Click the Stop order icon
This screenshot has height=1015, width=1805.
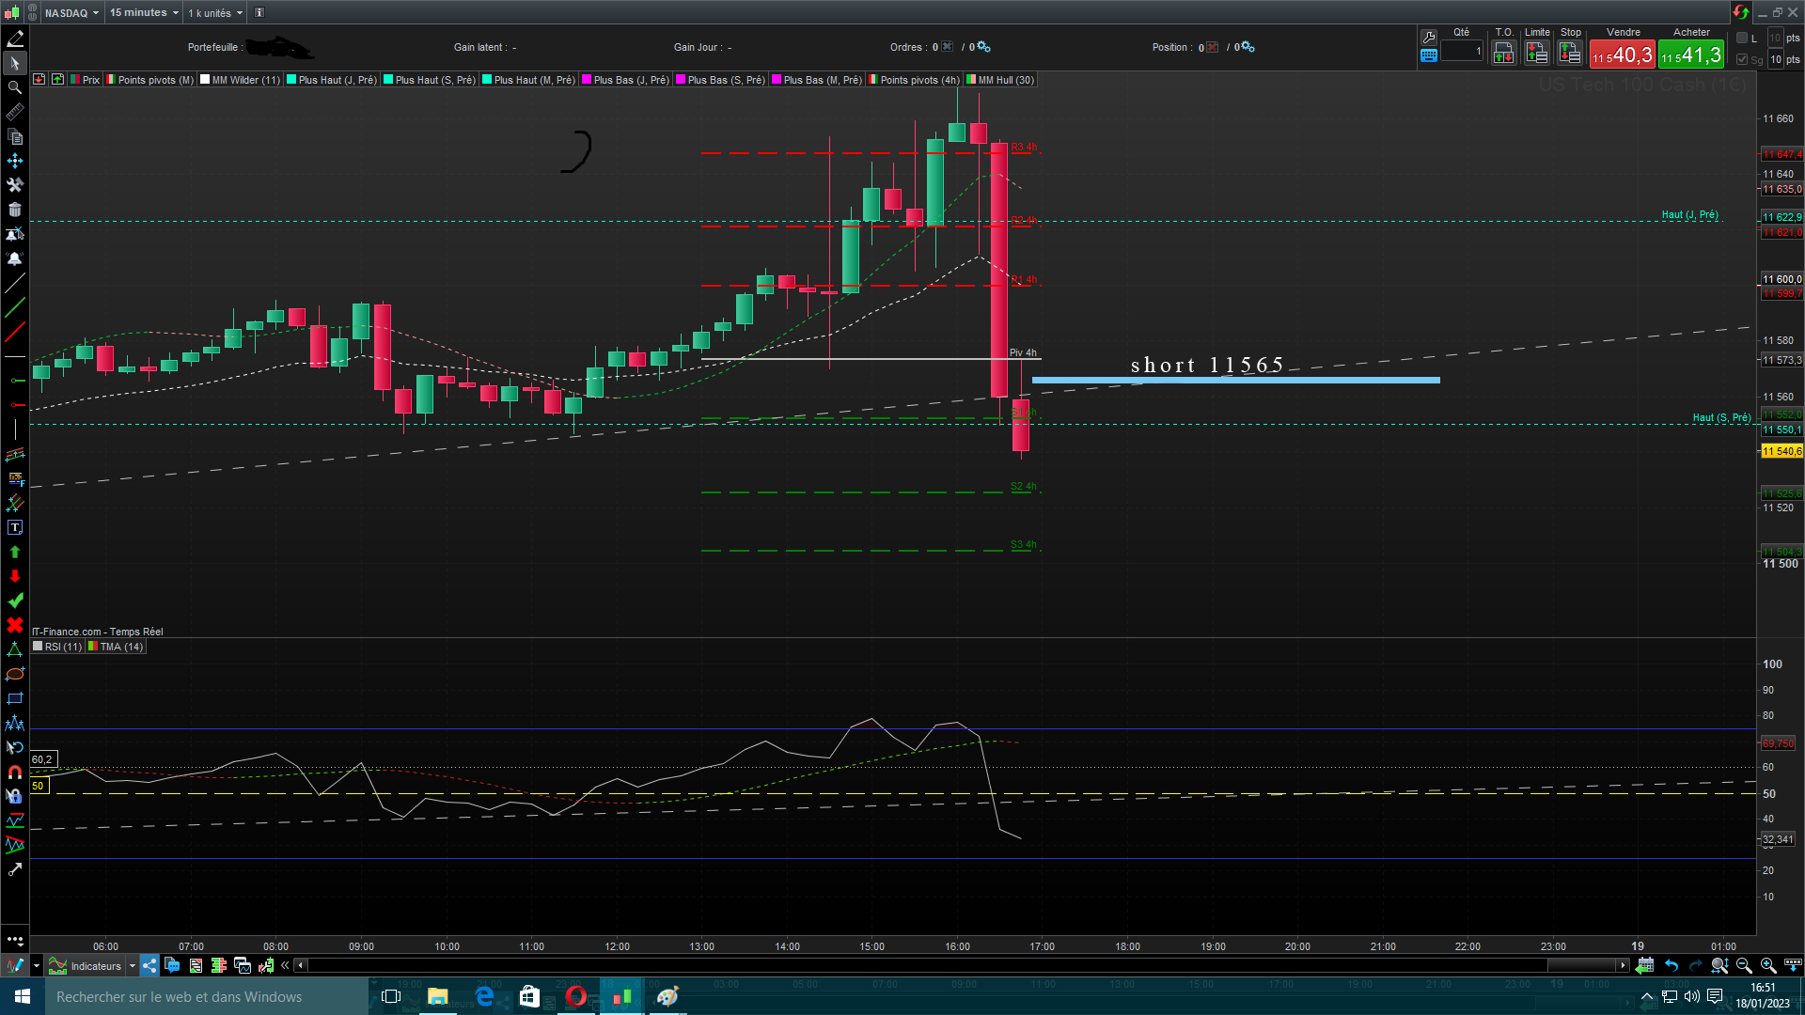coord(1570,54)
